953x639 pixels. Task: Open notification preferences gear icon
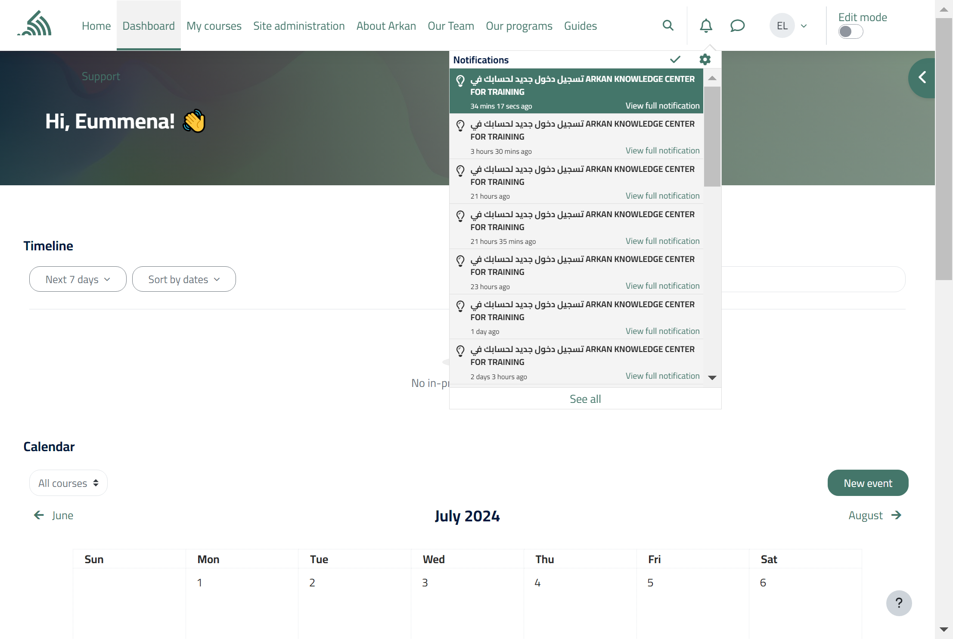pos(705,59)
